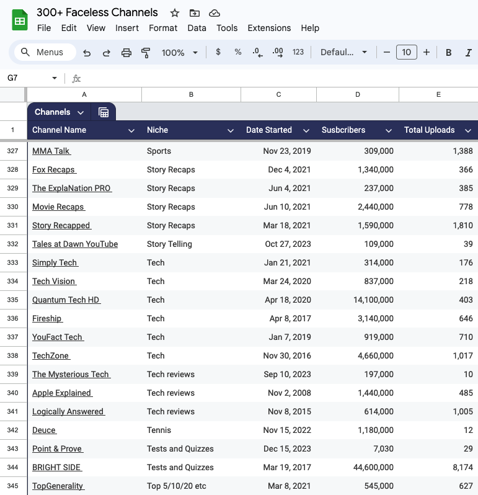The width and height of the screenshot is (478, 495).
Task: Format as currency with dollar icon
Action: point(218,51)
